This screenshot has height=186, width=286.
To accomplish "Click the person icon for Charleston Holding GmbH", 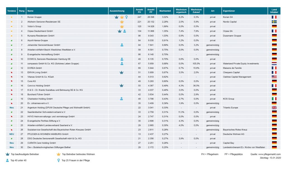I will (121, 99).
